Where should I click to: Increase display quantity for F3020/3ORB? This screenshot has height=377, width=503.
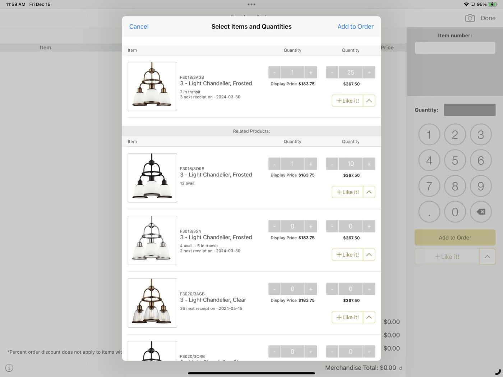pos(311,351)
